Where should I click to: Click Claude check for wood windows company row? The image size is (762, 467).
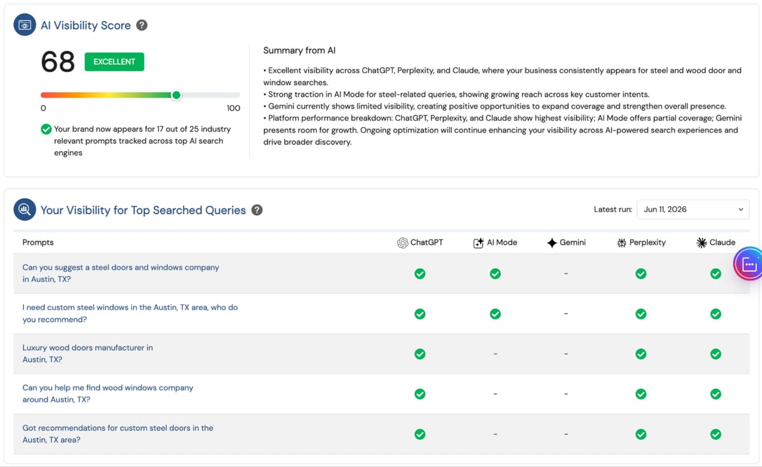[716, 394]
